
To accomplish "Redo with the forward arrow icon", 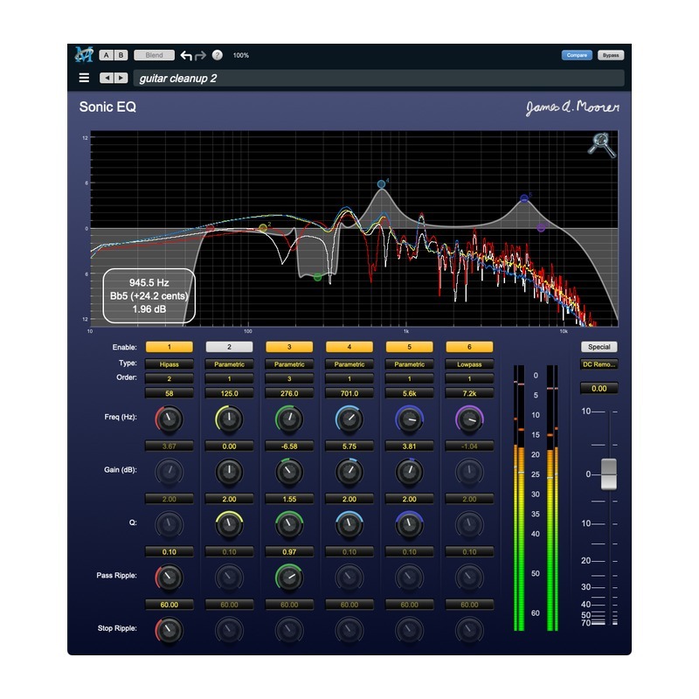I will click(x=201, y=55).
